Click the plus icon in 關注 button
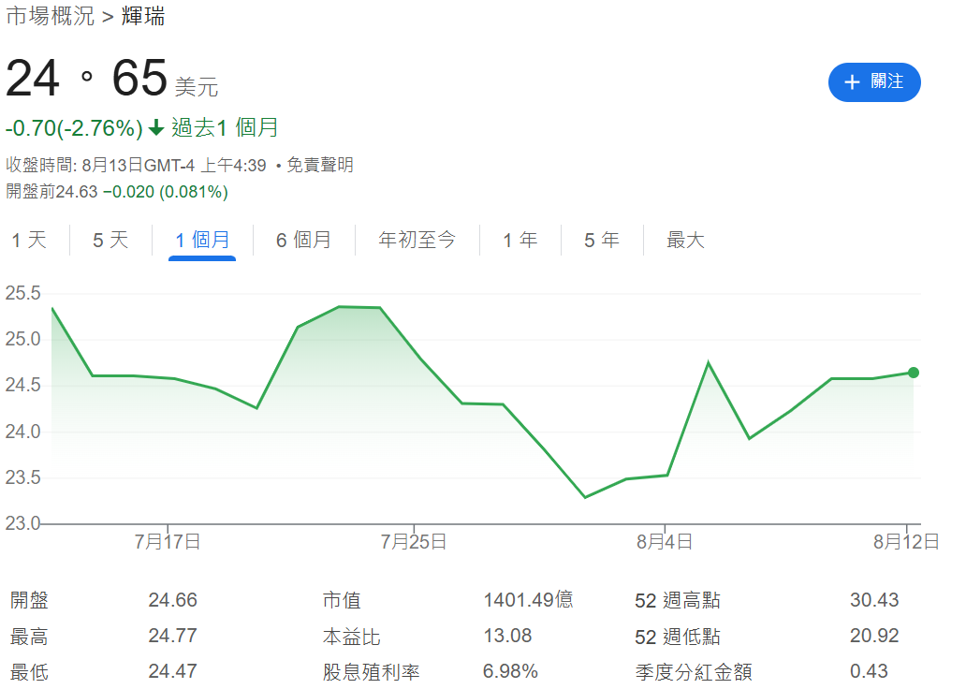The height and width of the screenshot is (689, 966). coord(852,82)
